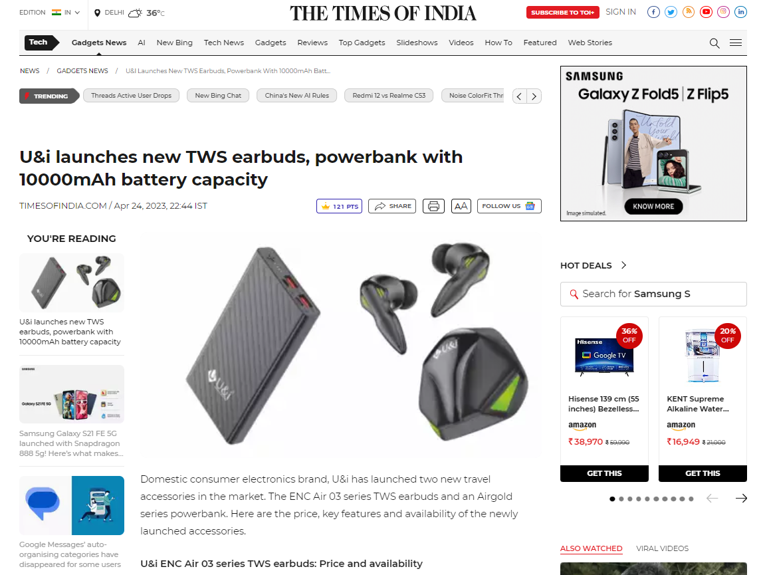The image size is (765, 575).
Task: Change font size with AA icon
Action: click(461, 207)
